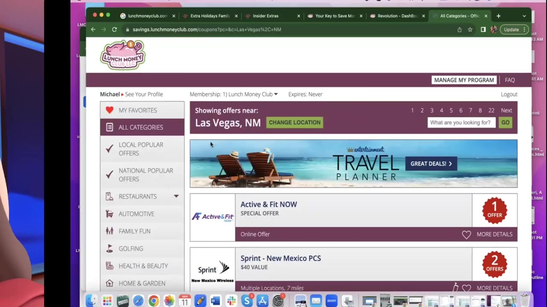The height and width of the screenshot is (307, 547).
Task: Open the FAQ link
Action: pyautogui.click(x=510, y=80)
